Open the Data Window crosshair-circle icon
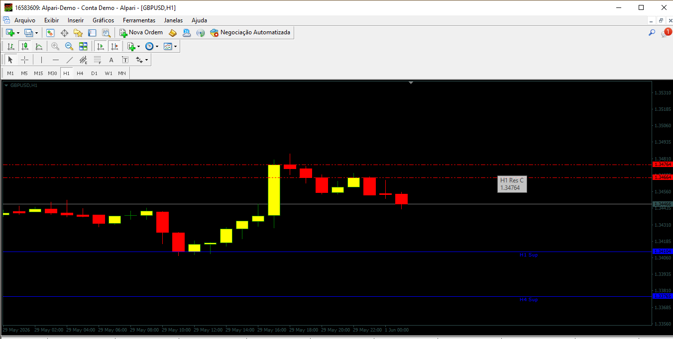 coord(64,33)
